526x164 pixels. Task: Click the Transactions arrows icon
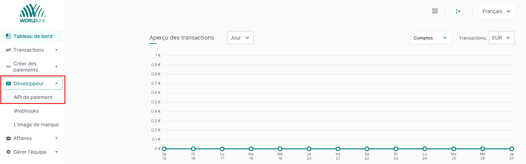coord(8,50)
